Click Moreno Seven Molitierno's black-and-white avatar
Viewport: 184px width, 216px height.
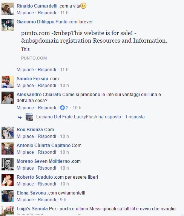(8, 164)
